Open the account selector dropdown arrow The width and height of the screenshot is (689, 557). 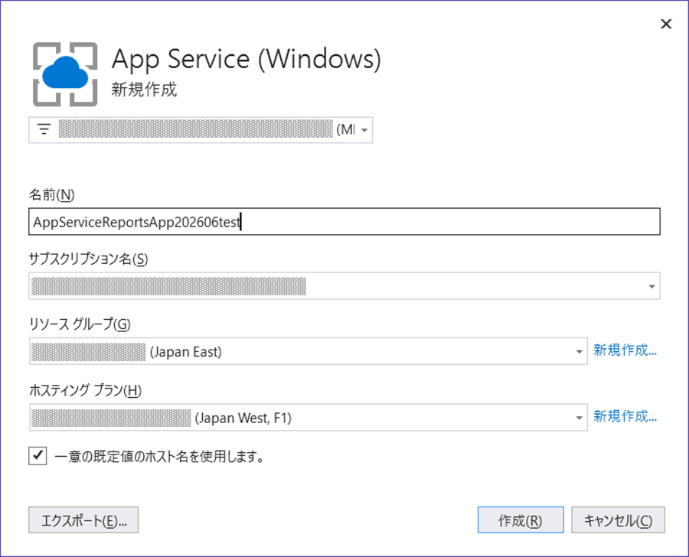pyautogui.click(x=364, y=130)
